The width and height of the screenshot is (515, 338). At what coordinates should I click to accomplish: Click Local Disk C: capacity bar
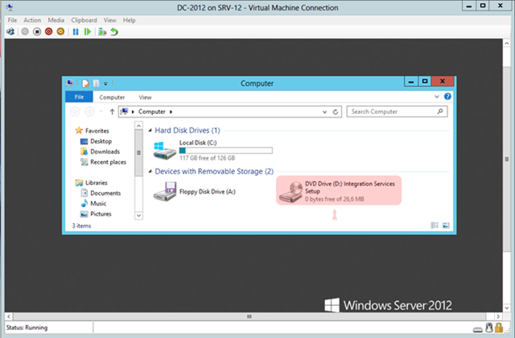(x=225, y=150)
